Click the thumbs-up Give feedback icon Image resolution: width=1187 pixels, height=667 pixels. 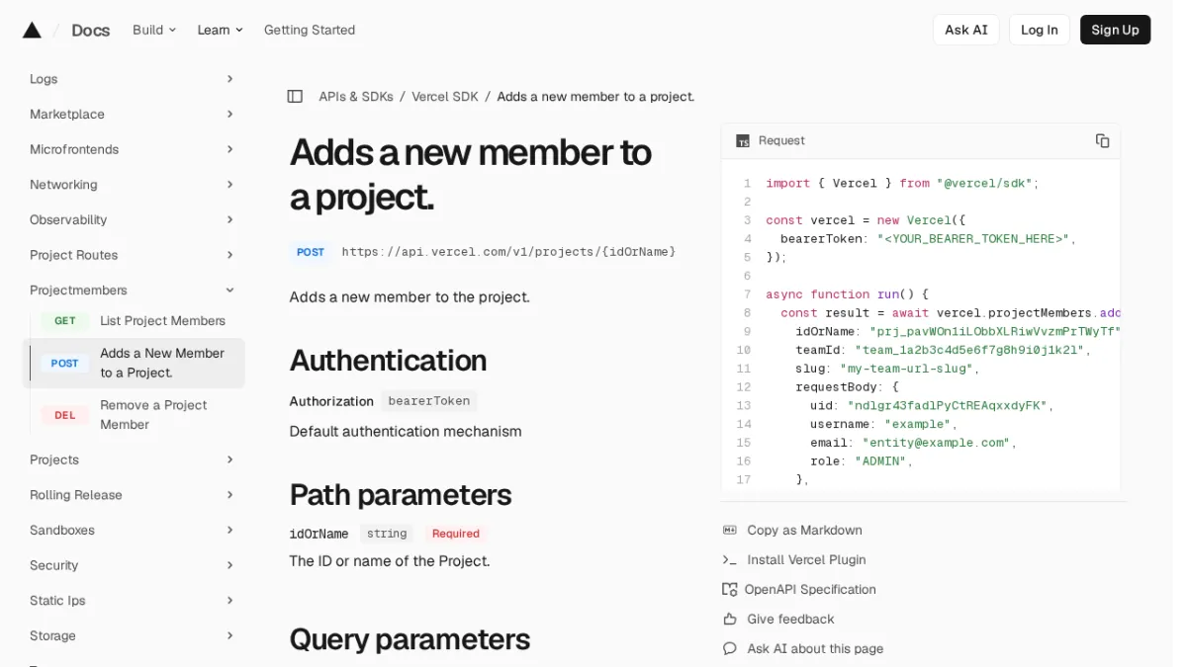point(730,619)
